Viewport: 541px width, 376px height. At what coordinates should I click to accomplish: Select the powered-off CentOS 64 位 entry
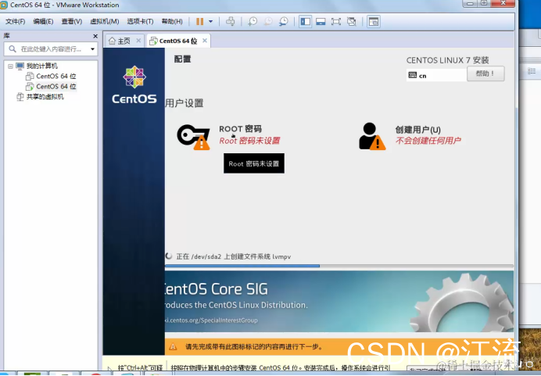(x=56, y=77)
